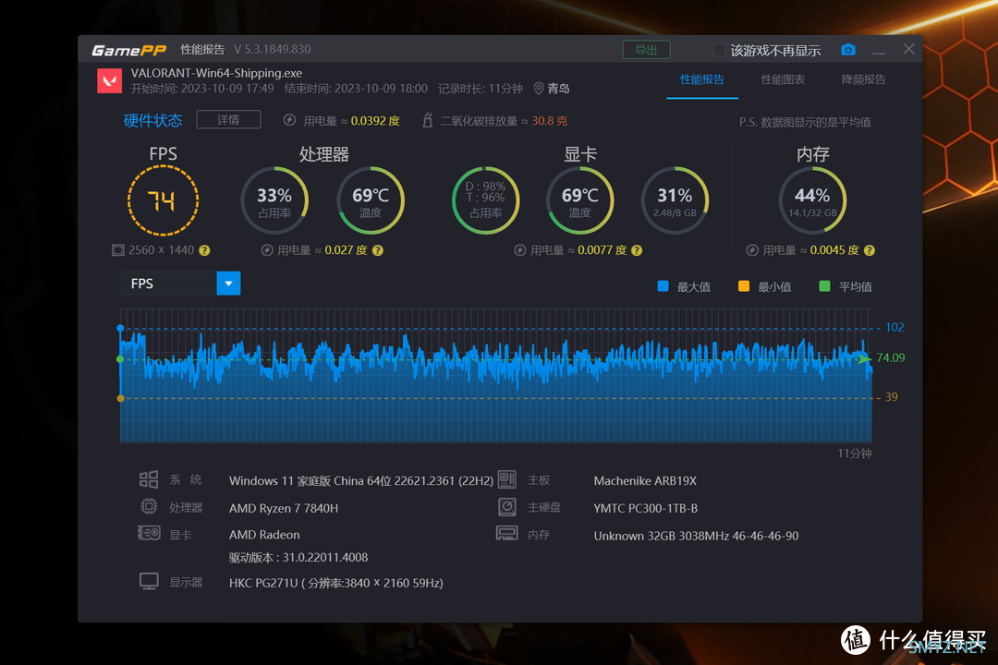The height and width of the screenshot is (665, 998).
Task: Click the Windows system icon beside 系统
Action: click(x=149, y=479)
